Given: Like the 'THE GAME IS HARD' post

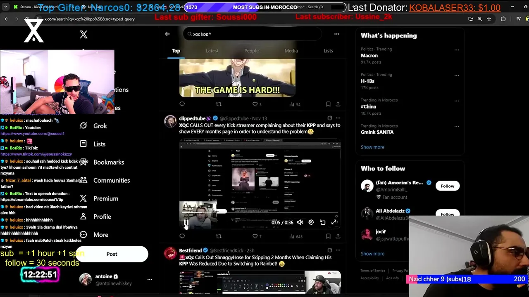Looking at the screenshot, I should pos(257,104).
